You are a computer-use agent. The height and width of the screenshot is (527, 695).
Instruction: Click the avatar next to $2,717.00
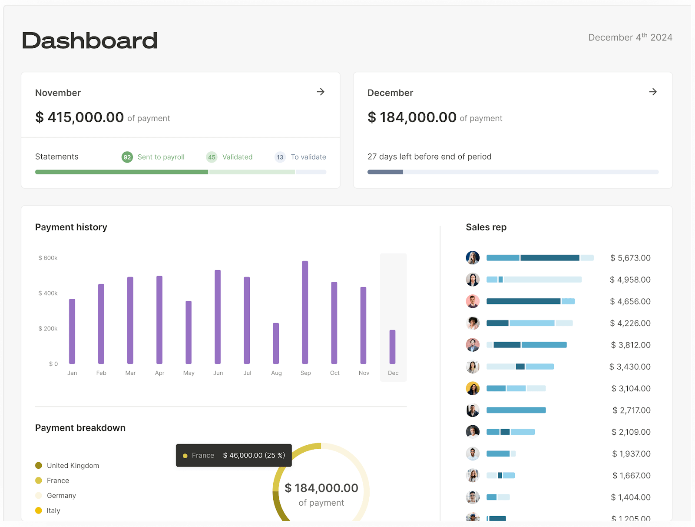(x=473, y=410)
